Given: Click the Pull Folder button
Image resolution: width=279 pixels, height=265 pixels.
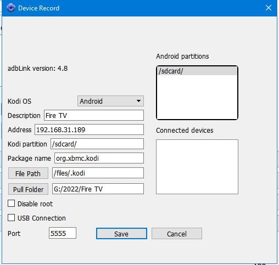Looking at the screenshot, I should point(28,189).
